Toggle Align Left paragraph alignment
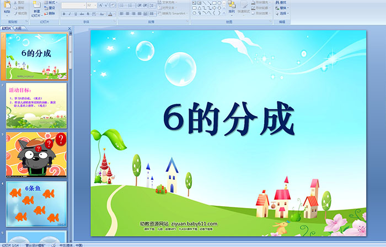Image resolution: width=386 pixels, height=247 pixels. (x=122, y=14)
